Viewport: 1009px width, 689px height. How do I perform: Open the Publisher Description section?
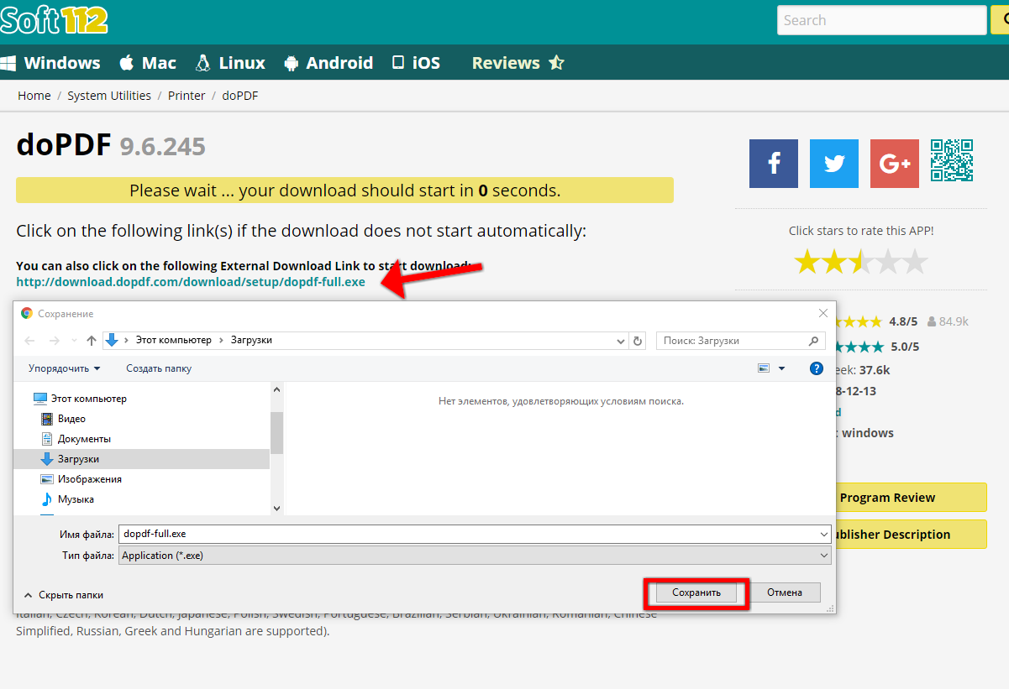point(911,535)
